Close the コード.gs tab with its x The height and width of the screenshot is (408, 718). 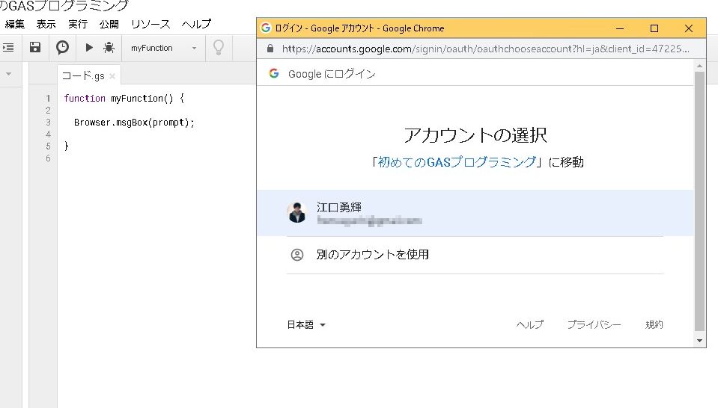point(112,76)
